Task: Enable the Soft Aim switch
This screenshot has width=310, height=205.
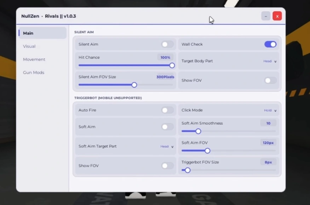Action: click(167, 127)
